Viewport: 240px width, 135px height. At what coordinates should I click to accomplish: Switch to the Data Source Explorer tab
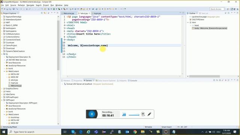point(106,81)
